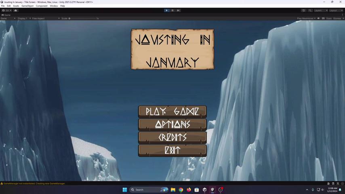The width and height of the screenshot is (345, 194).
Task: Open the Free Aspect resolution dropdown
Action: point(46,19)
